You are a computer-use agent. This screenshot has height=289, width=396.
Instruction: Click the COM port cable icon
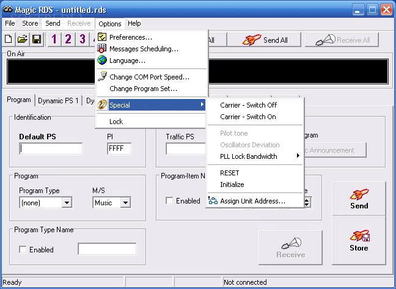click(x=102, y=76)
